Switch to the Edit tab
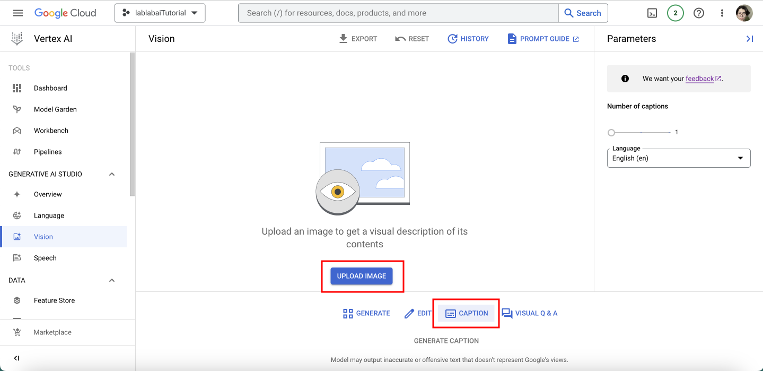 (x=418, y=313)
